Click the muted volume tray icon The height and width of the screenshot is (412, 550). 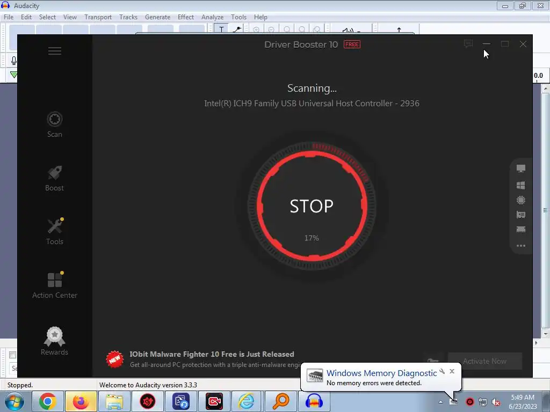point(496,402)
